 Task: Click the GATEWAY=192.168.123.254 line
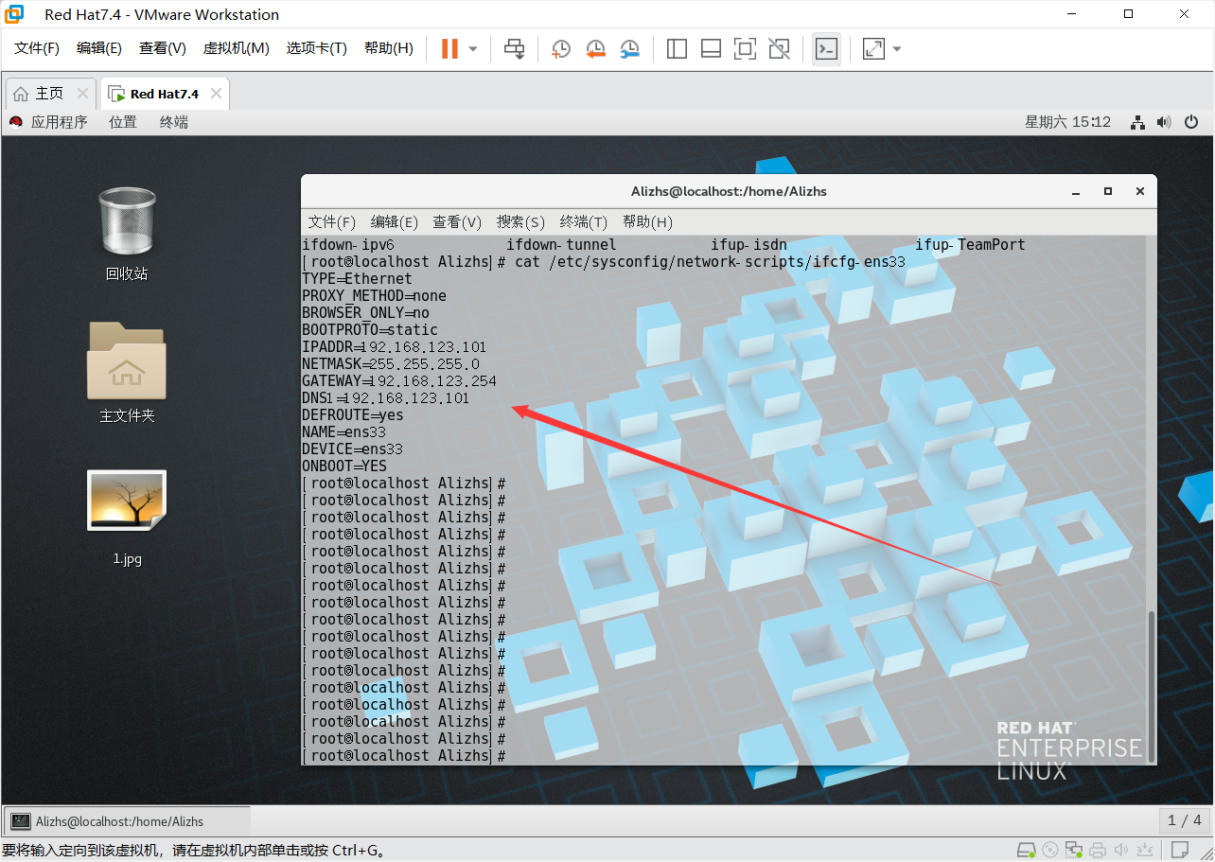click(399, 381)
